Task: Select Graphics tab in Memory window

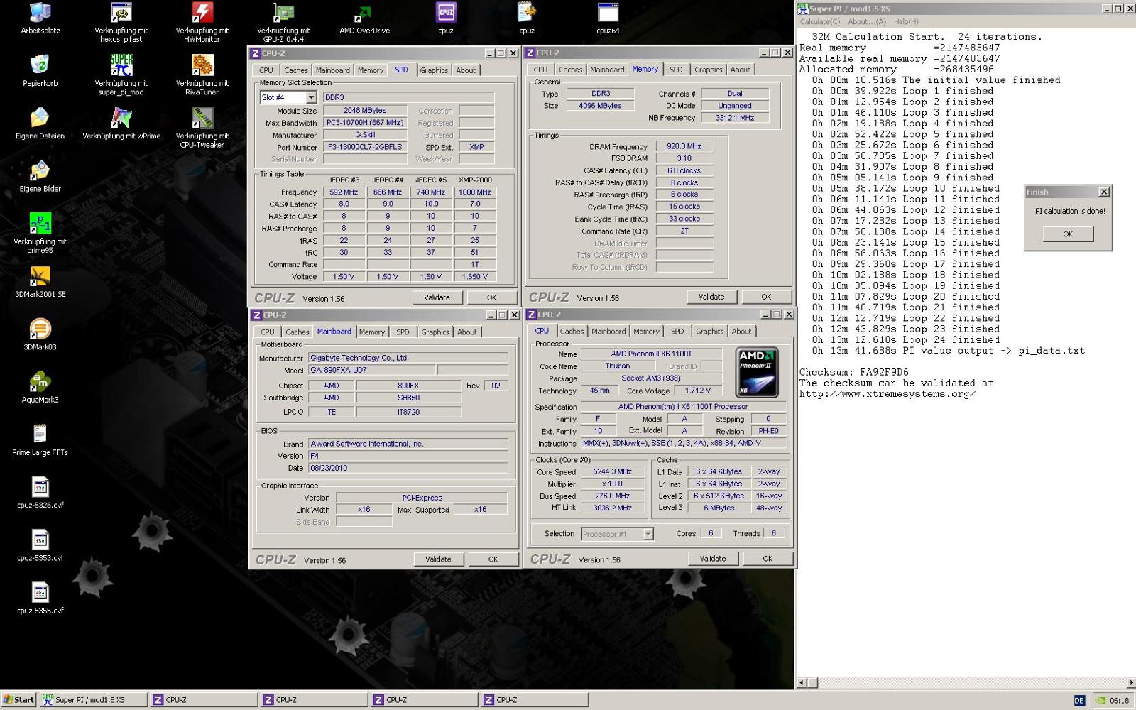Action: point(708,70)
